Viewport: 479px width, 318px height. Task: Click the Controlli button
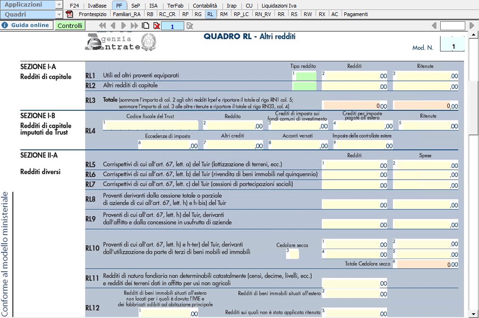(x=70, y=26)
